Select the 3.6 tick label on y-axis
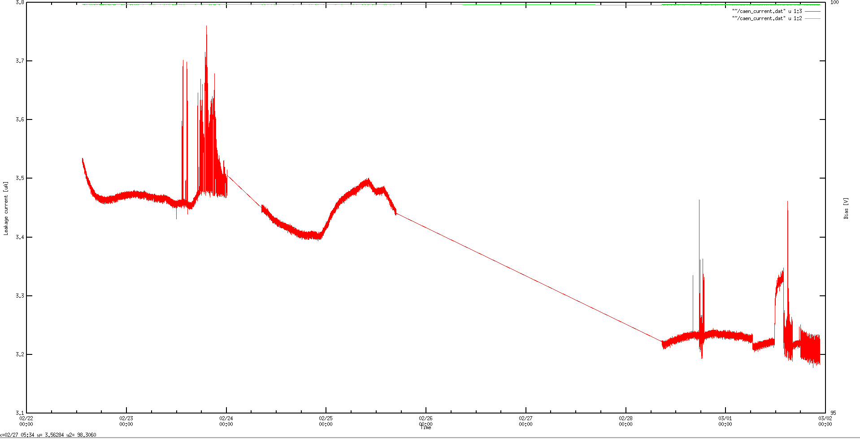The width and height of the screenshot is (860, 439). coord(20,119)
